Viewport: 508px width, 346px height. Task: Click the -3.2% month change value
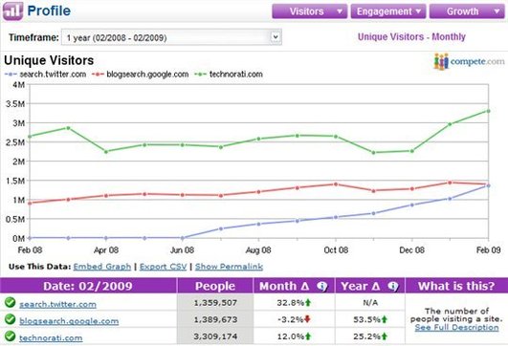click(x=290, y=319)
